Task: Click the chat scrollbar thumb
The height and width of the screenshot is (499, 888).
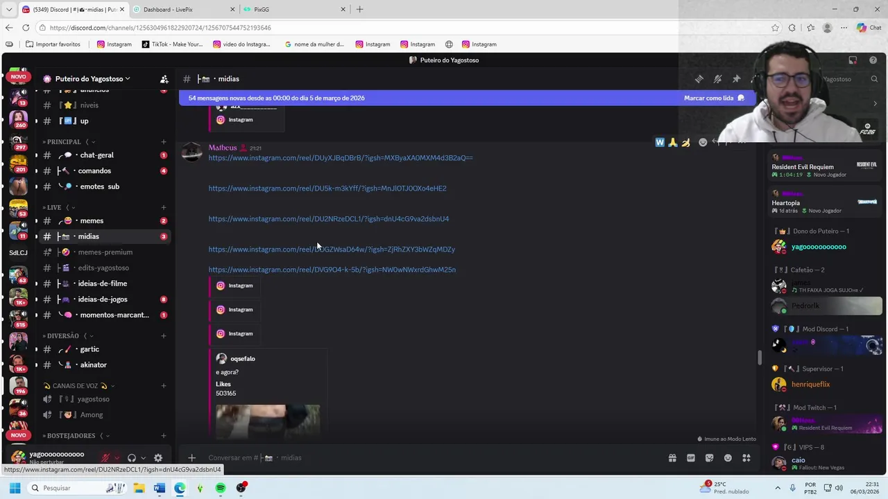Action: coord(759,358)
